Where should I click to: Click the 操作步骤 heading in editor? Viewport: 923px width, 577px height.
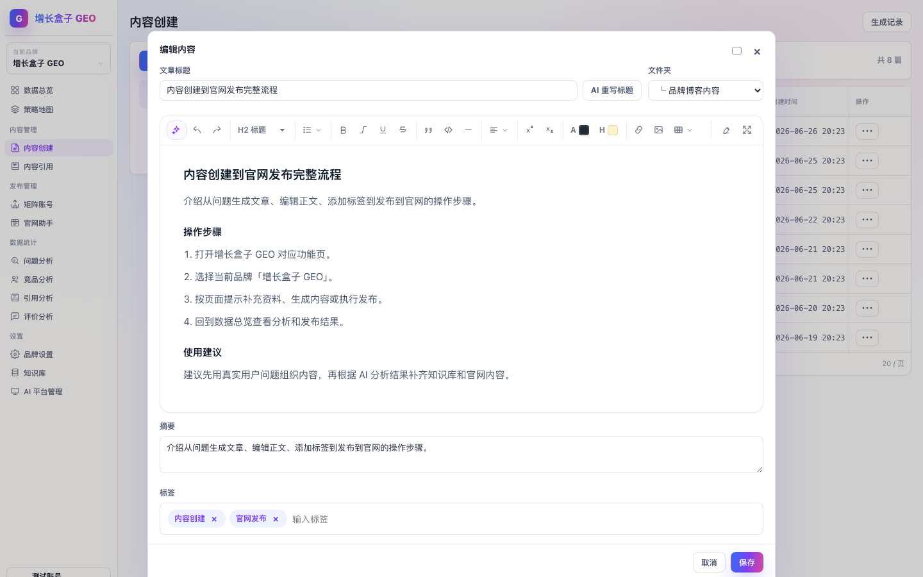coord(203,232)
